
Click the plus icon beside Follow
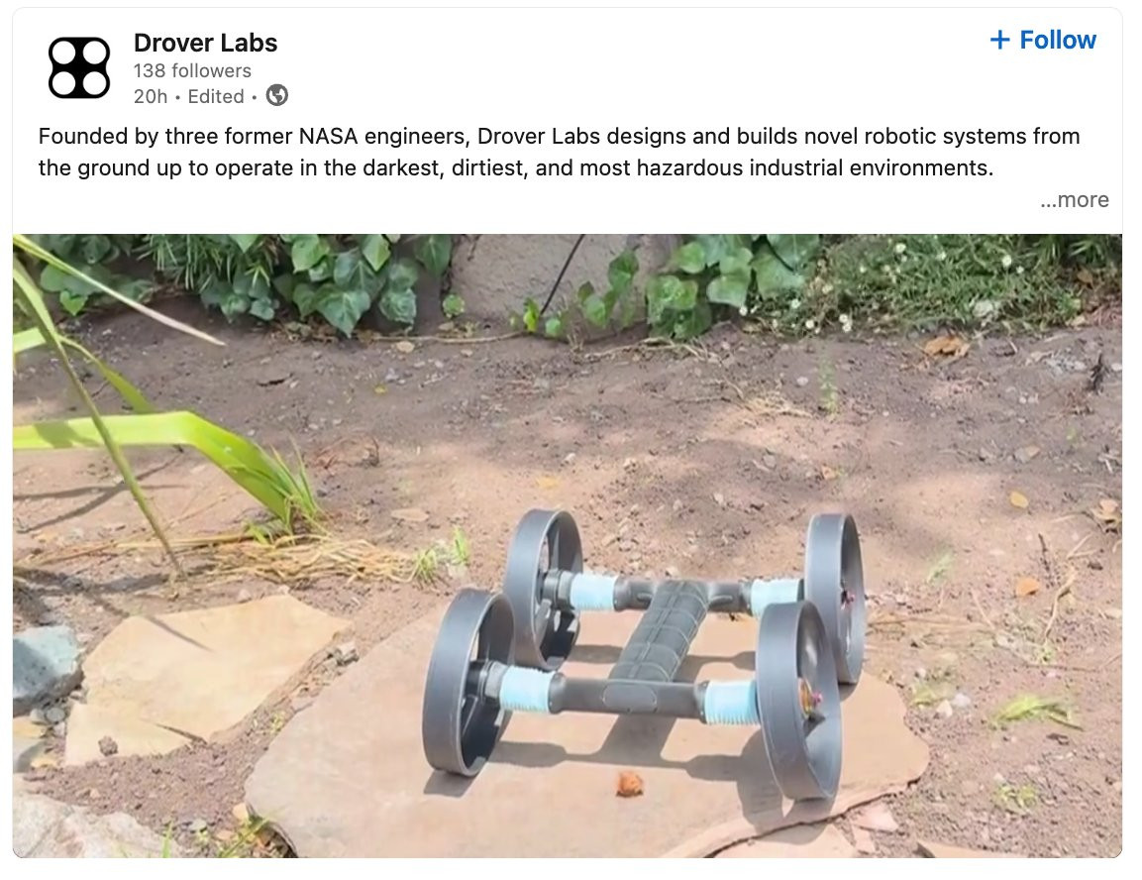(x=1000, y=40)
